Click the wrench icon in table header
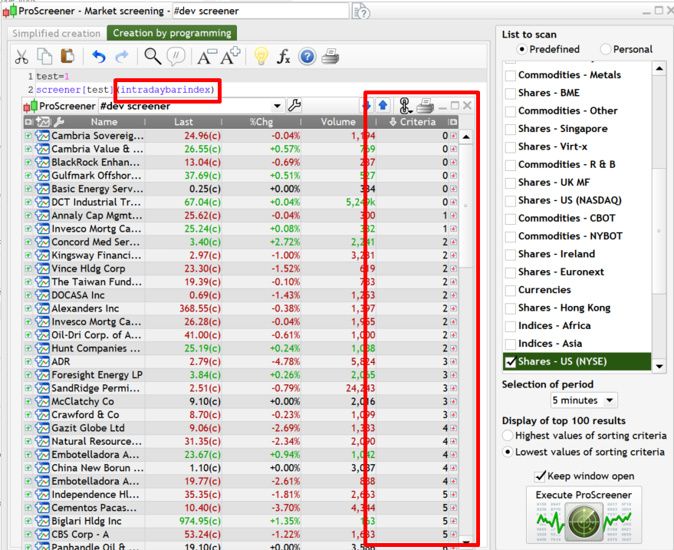The width and height of the screenshot is (674, 550). click(x=59, y=122)
